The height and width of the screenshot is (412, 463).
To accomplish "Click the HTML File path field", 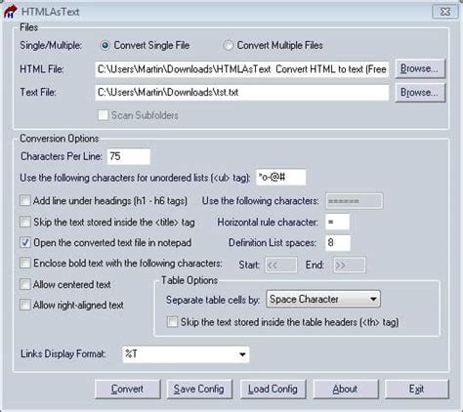I will [x=242, y=69].
